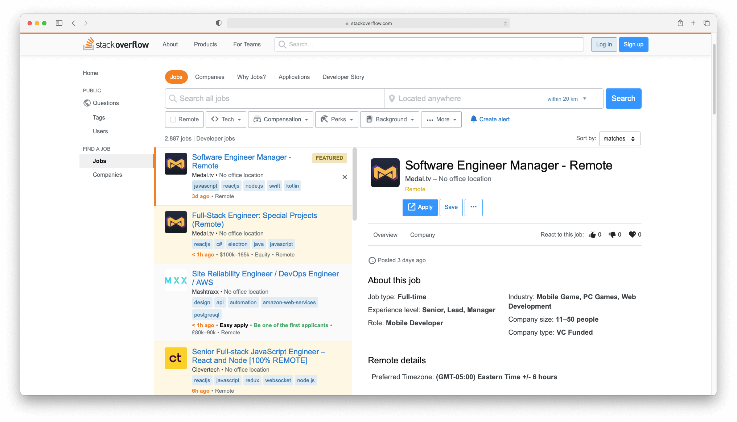Mark the Software Engineer Manager job with a heart
This screenshot has width=737, height=422.
tap(632, 234)
